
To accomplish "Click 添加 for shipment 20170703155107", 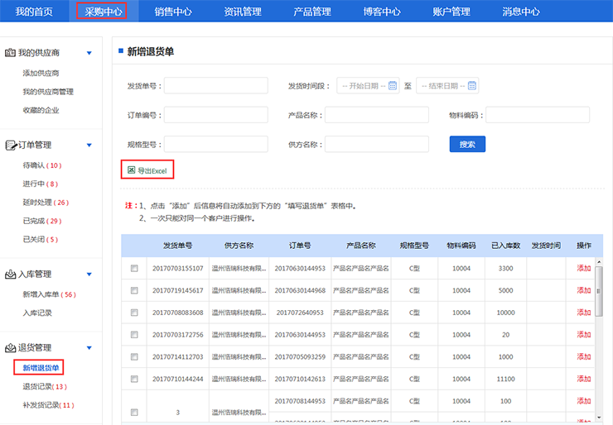I will pos(584,268).
